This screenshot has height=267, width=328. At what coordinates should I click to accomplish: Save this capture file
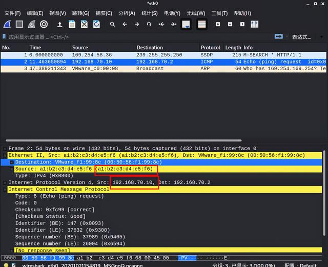tap(72, 24)
